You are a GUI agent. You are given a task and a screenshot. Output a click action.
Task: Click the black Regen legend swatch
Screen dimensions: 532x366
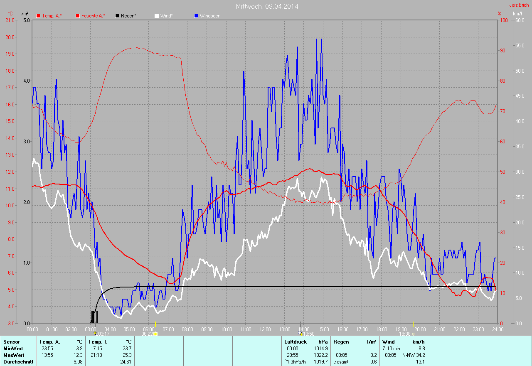pyautogui.click(x=118, y=16)
